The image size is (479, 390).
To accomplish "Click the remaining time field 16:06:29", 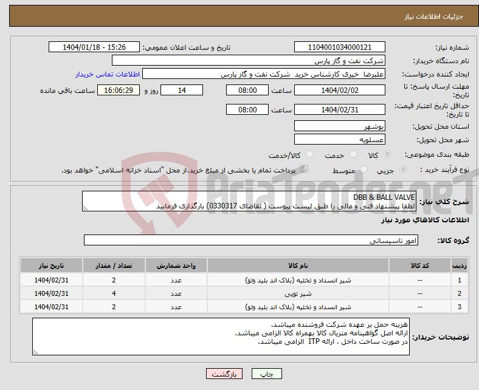I will pyautogui.click(x=119, y=90).
